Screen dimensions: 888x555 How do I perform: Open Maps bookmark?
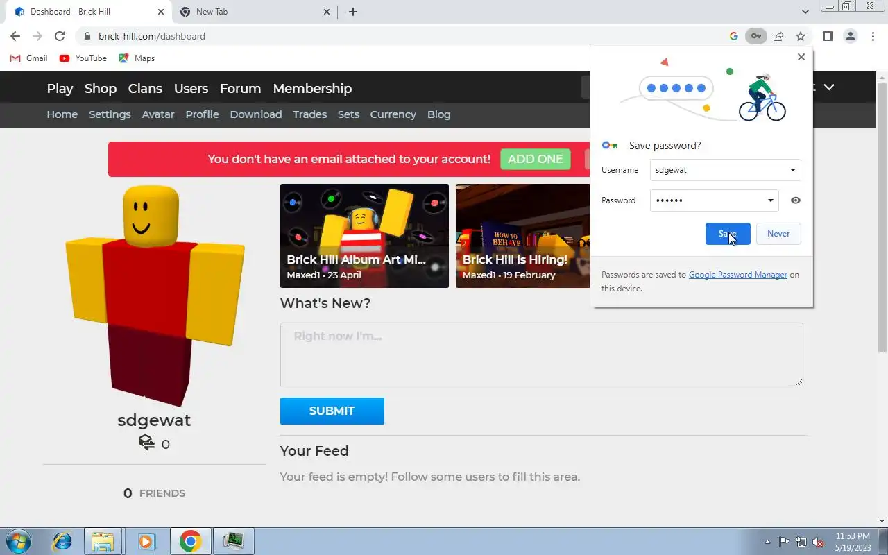click(137, 58)
